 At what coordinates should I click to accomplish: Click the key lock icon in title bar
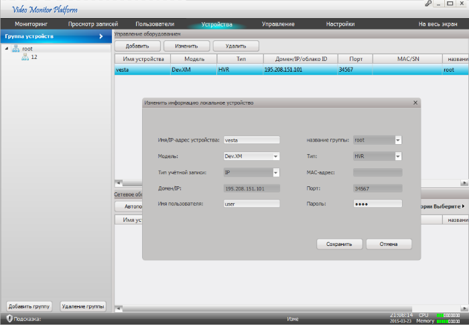click(x=428, y=3)
